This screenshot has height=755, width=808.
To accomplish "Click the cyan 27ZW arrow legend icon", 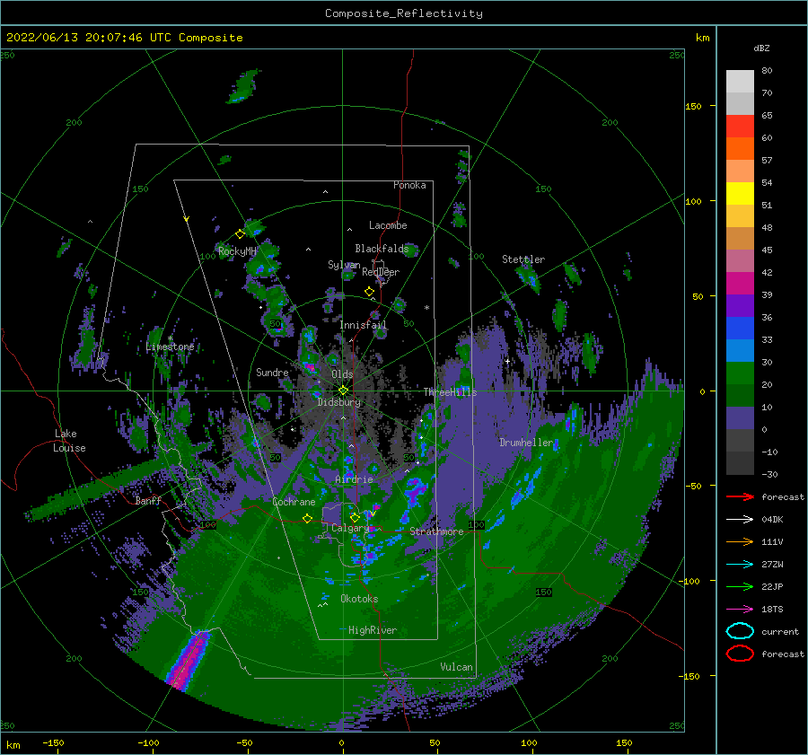I will (x=740, y=565).
